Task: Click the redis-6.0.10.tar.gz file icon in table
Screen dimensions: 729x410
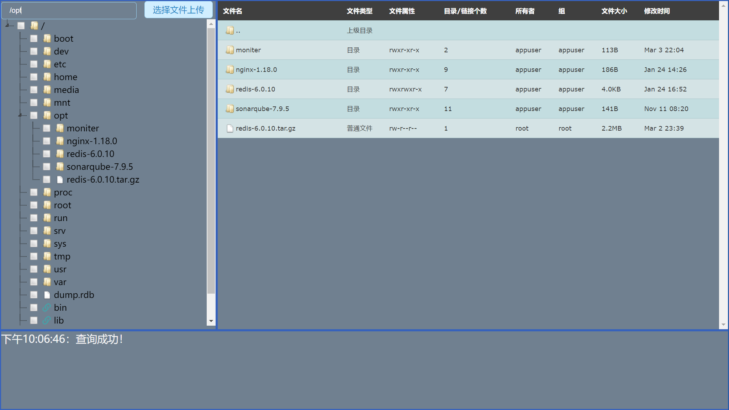Action: (230, 128)
